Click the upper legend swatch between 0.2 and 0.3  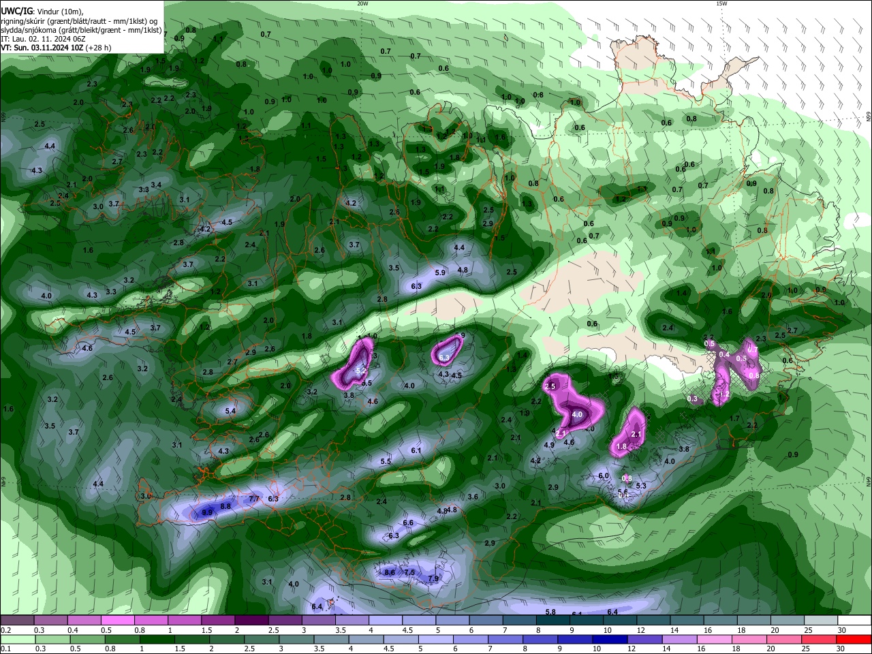click(17, 621)
